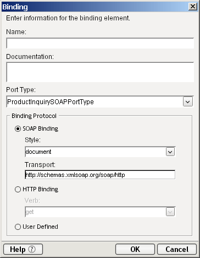Click inside the Documentation text area

100,72
